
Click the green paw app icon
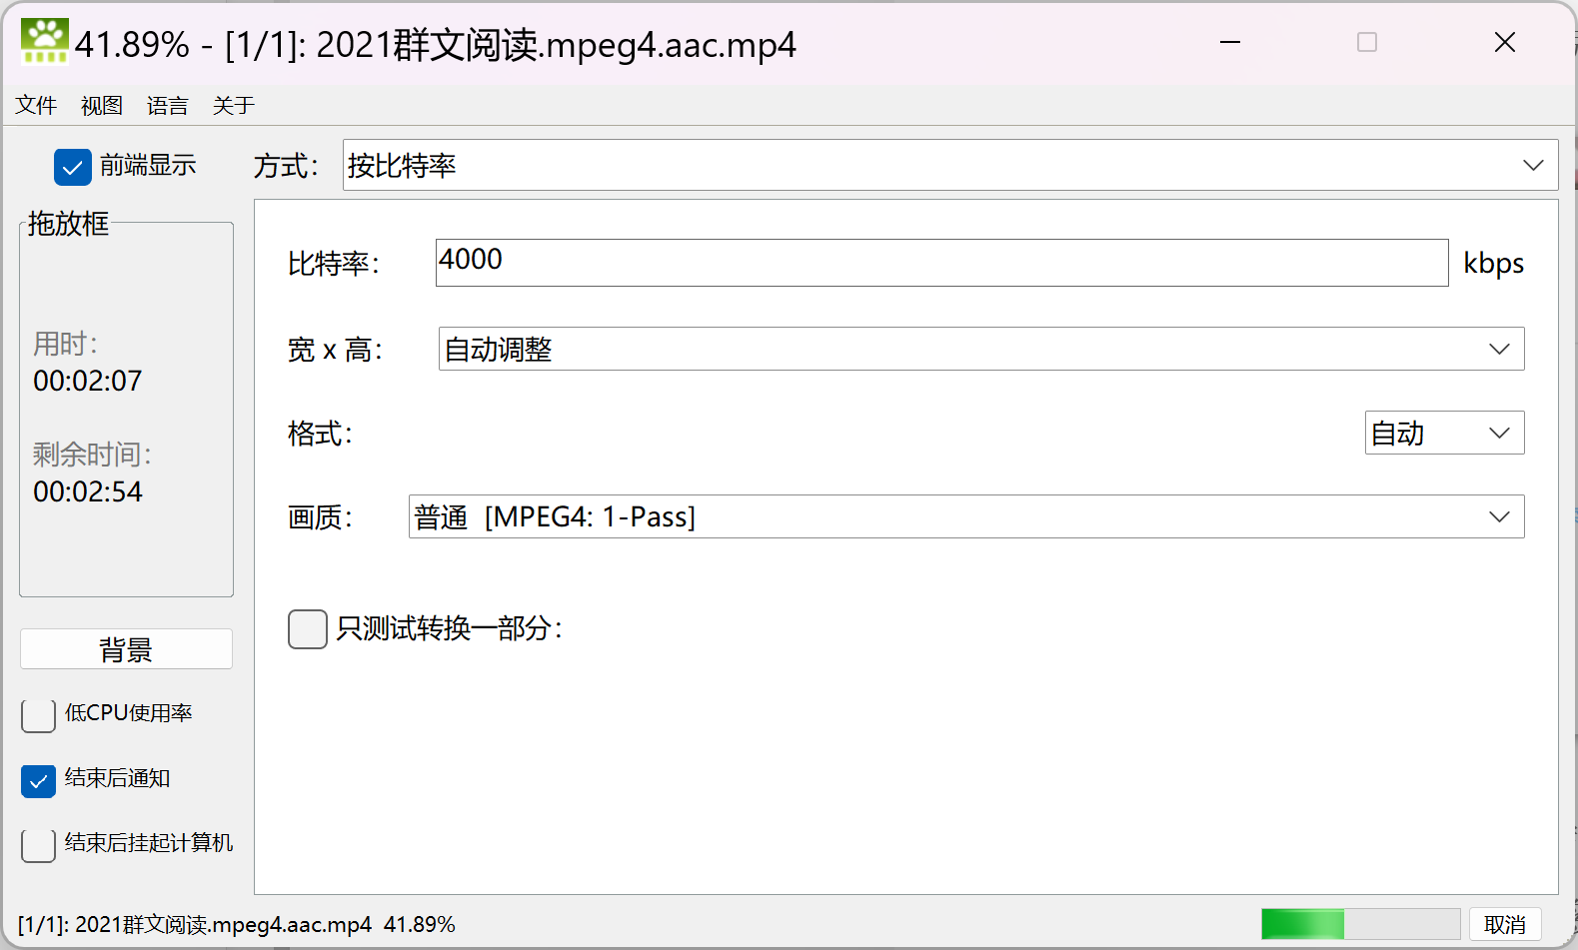point(44,42)
